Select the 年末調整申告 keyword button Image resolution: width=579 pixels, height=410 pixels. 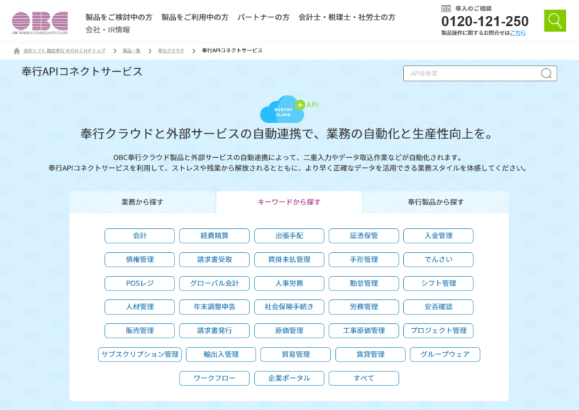coord(214,307)
